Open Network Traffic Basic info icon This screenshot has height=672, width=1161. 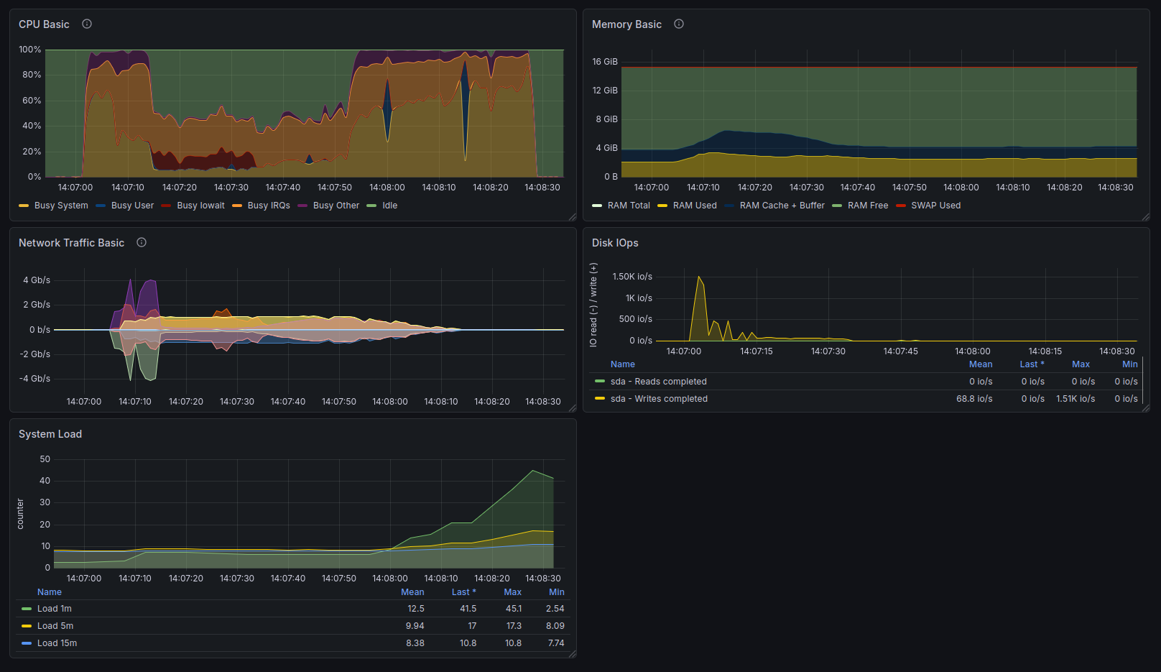[x=142, y=242]
